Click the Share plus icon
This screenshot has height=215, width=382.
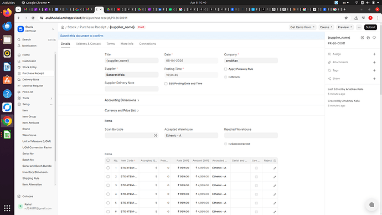374,79
